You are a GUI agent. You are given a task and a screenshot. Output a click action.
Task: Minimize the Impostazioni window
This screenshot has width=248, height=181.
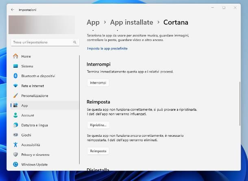tap(213, 8)
